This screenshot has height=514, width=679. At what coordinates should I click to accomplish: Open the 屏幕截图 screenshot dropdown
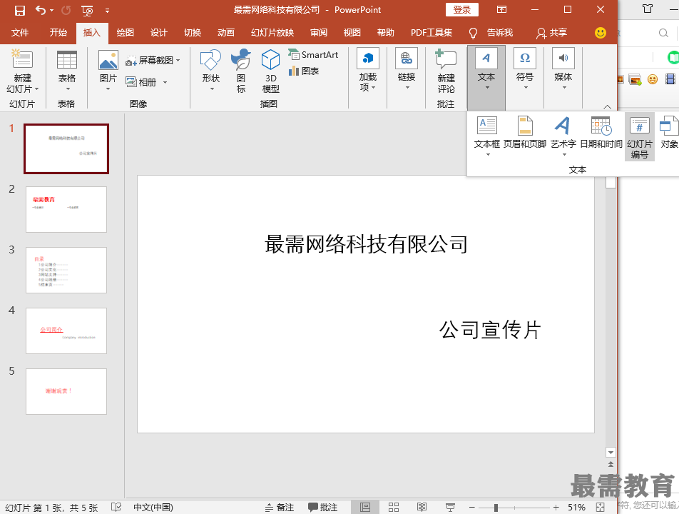153,61
